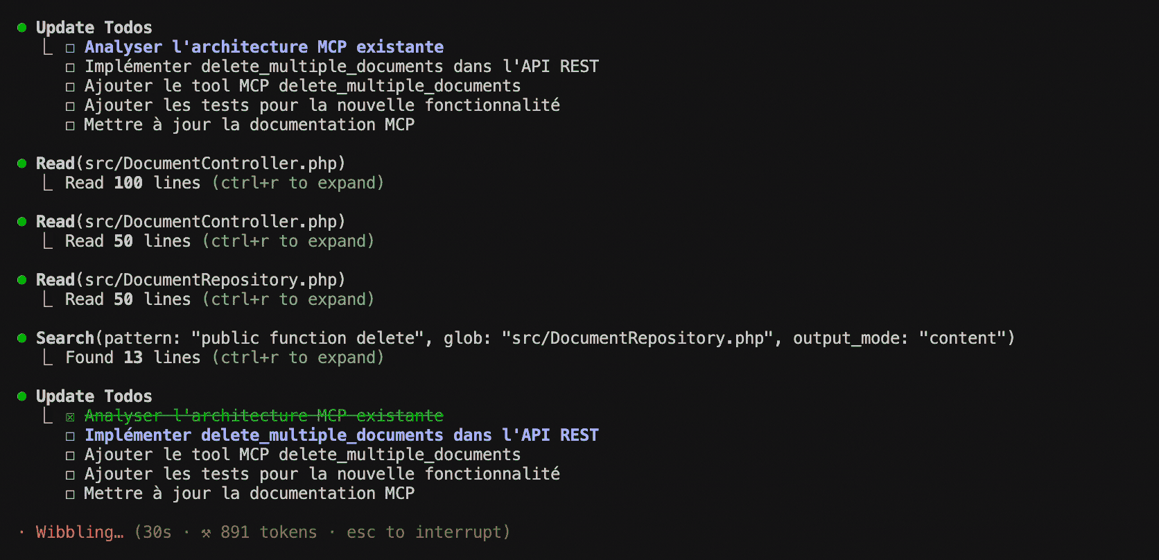The width and height of the screenshot is (1159, 560).
Task: Click the highlighted 'Implémenter delete_multiple_documents dans l'API REST' item
Action: click(x=342, y=435)
